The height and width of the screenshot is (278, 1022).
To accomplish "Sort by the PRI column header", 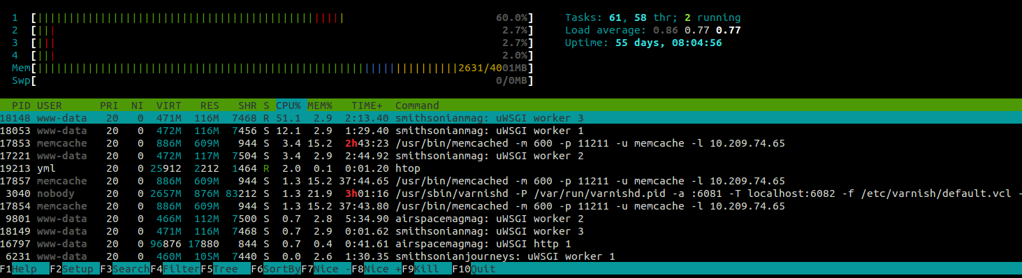I will tap(109, 105).
